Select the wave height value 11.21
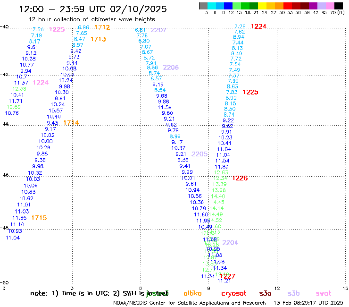This screenshot has width=349, height=307. click(x=224, y=281)
